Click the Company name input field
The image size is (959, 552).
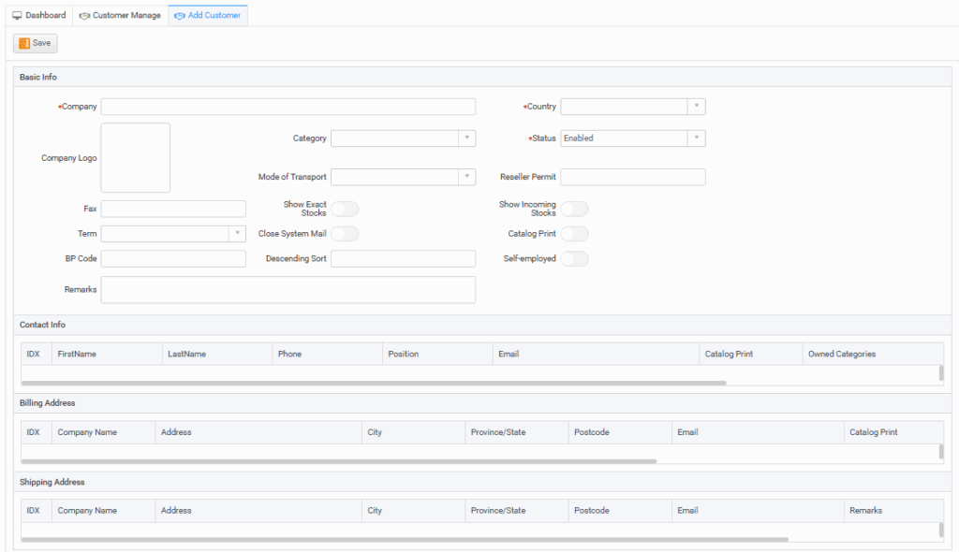pos(288,107)
